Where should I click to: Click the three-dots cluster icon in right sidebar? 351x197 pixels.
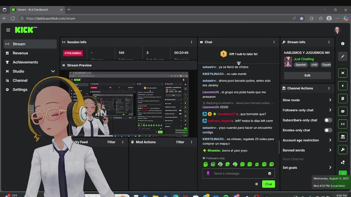(343, 162)
